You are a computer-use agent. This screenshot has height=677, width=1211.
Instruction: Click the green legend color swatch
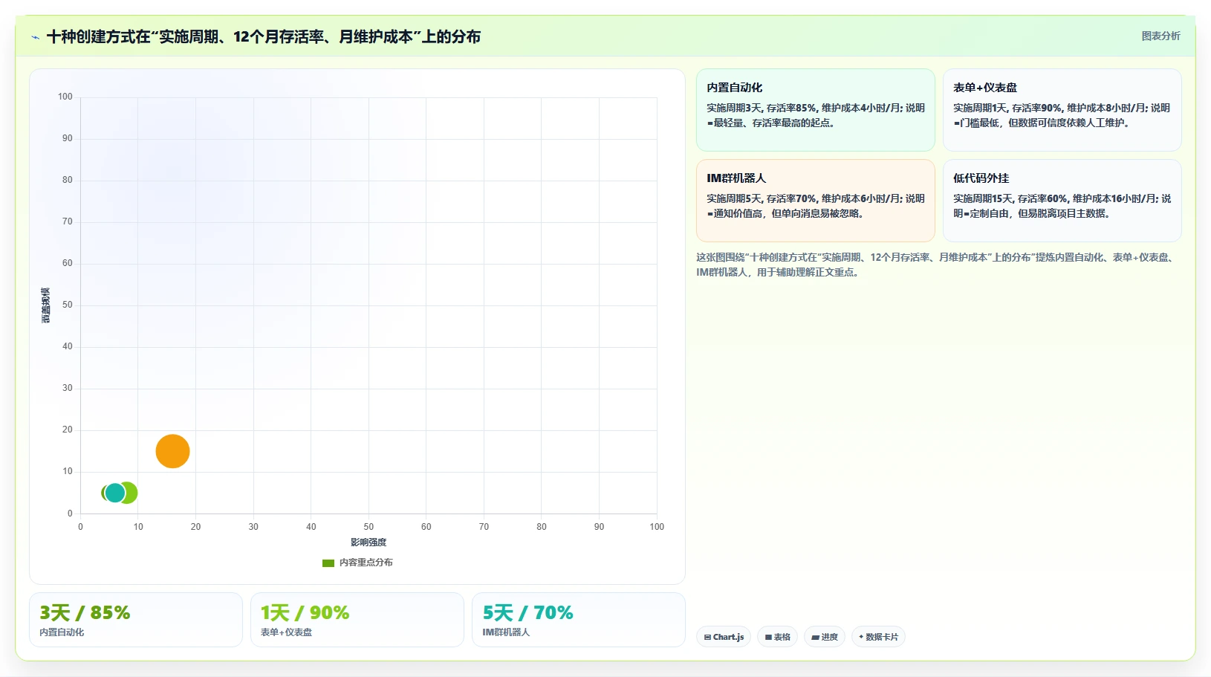[x=328, y=563]
